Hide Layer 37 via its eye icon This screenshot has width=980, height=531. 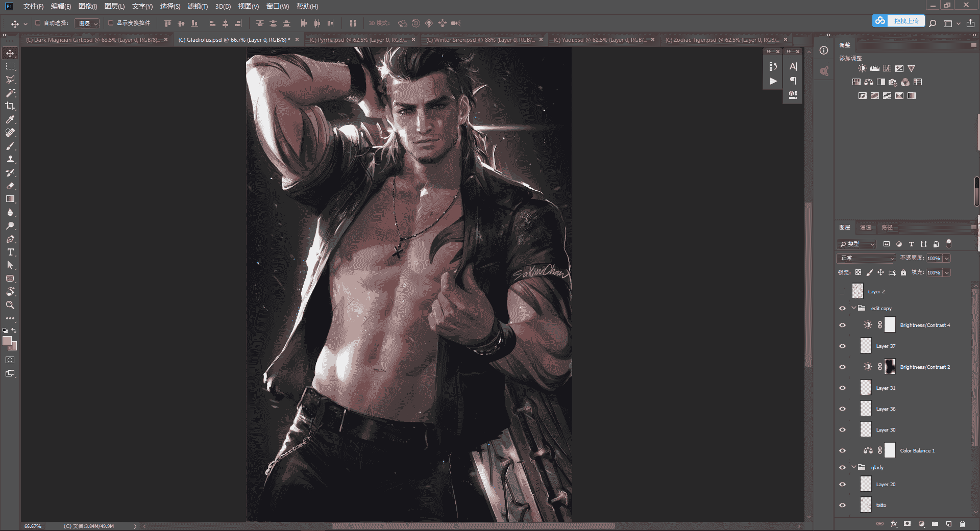(x=842, y=346)
